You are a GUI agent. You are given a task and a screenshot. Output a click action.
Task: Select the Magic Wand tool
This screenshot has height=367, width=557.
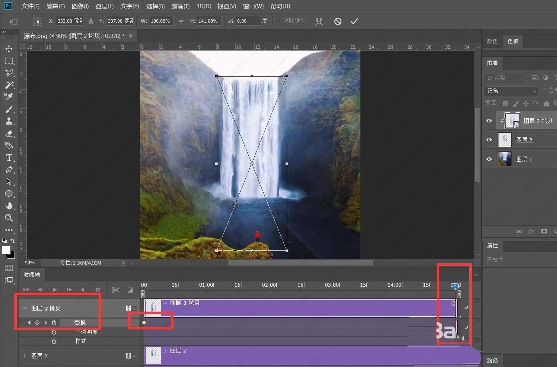point(9,85)
